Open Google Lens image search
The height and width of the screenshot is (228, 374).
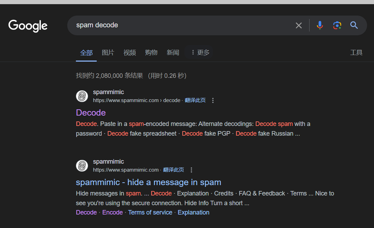click(337, 25)
